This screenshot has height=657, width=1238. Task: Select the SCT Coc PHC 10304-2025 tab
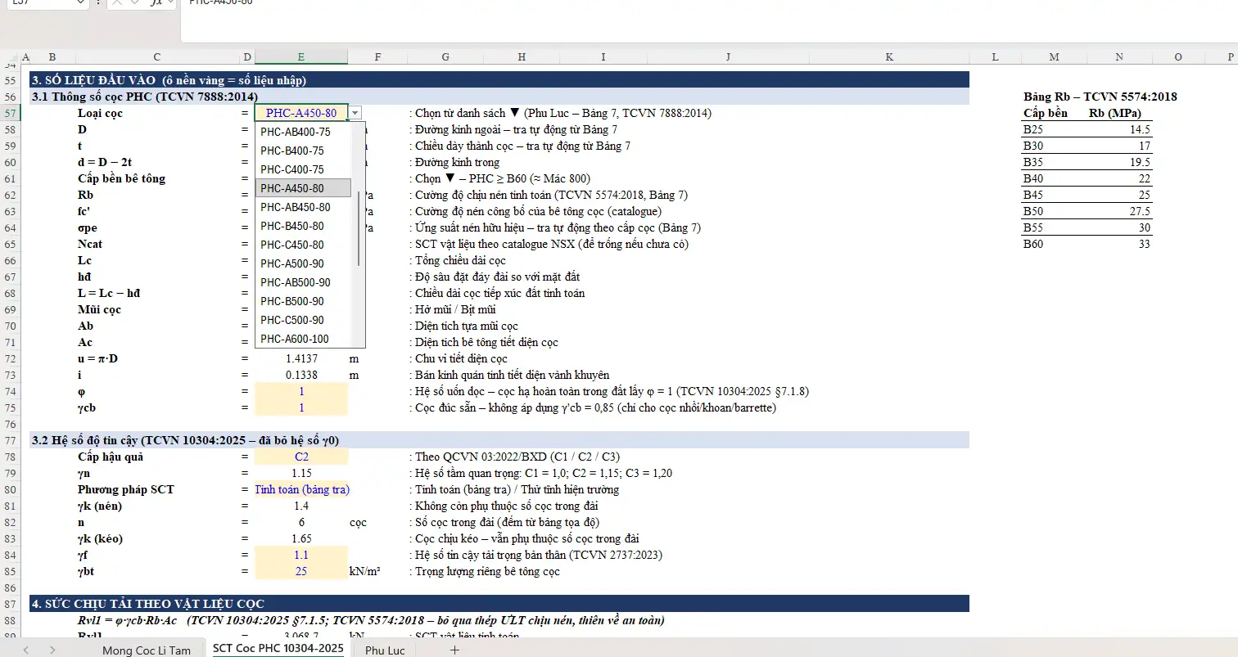(278, 649)
